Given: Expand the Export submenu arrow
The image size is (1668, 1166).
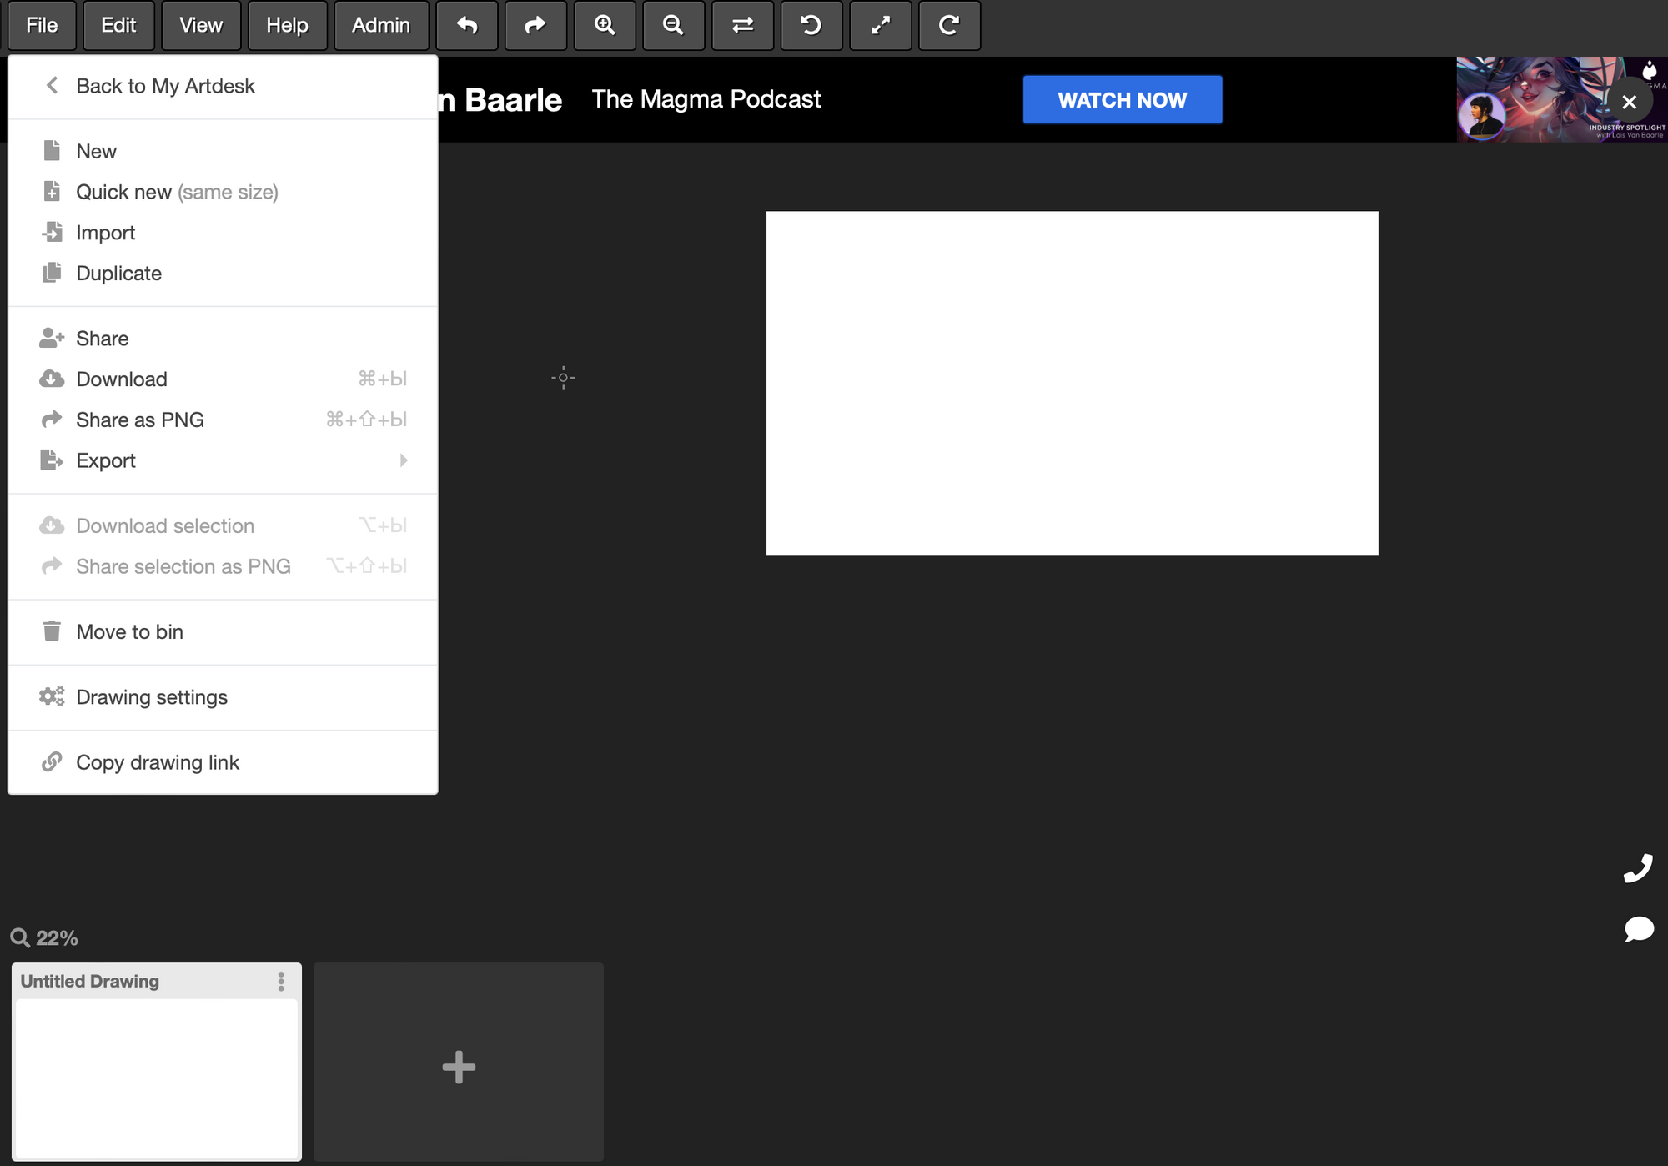Looking at the screenshot, I should coord(404,460).
